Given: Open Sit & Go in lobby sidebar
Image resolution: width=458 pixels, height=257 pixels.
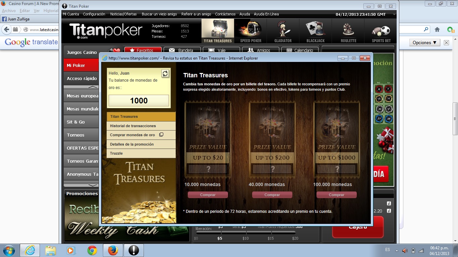Looking at the screenshot, I should click(81, 122).
